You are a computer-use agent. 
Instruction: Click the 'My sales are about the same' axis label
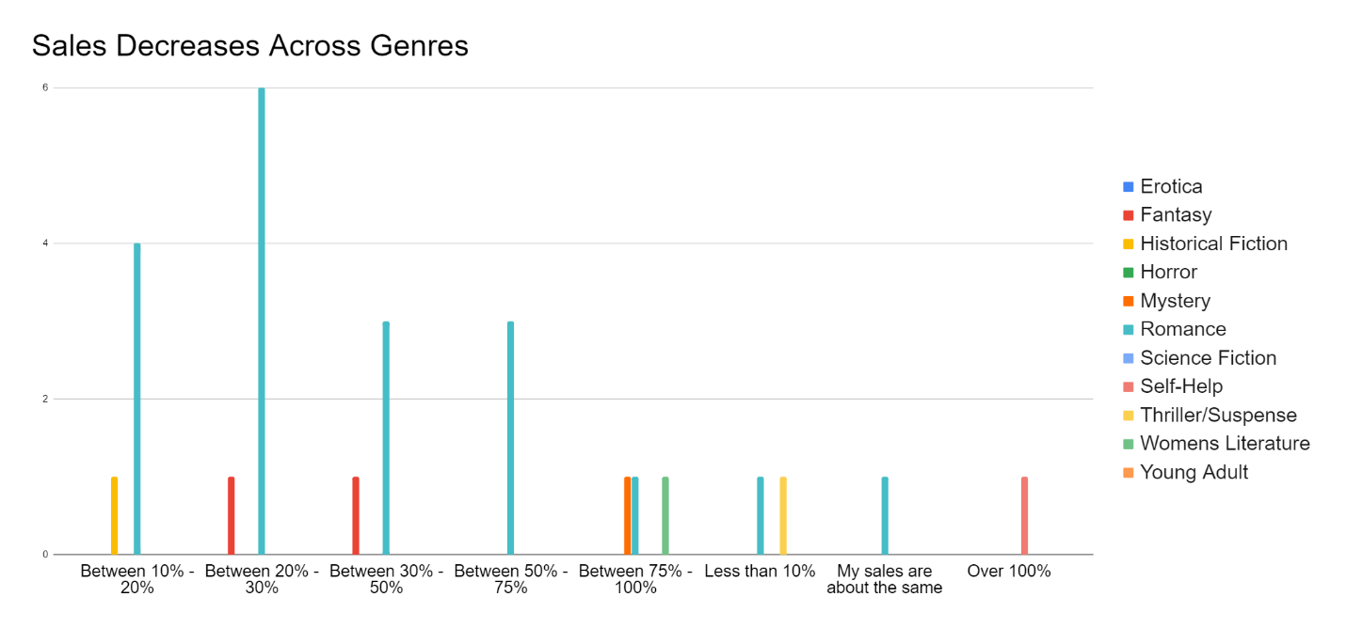click(884, 579)
